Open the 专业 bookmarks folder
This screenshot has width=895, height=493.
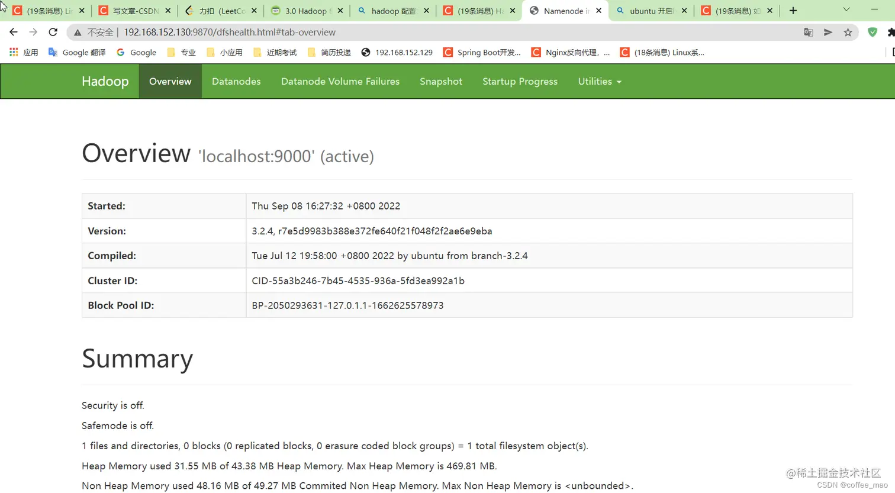click(181, 53)
